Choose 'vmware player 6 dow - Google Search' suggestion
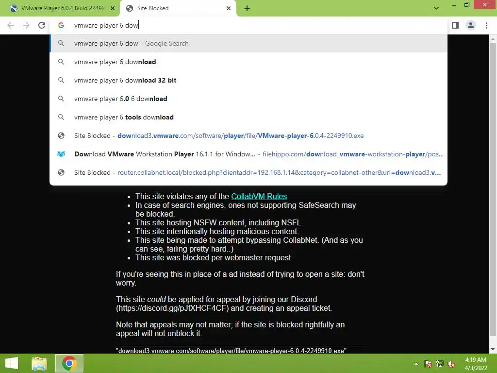Viewport: 497px width, 373px height. [x=249, y=43]
